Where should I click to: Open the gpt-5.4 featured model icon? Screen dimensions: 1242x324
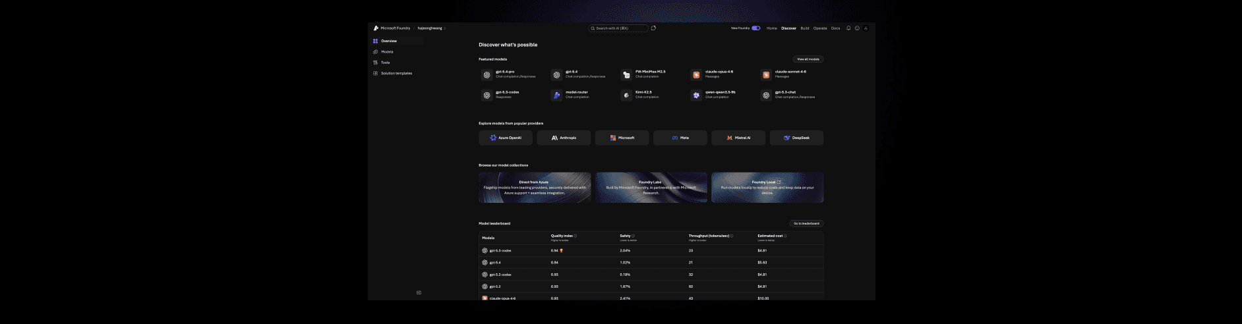tap(556, 75)
